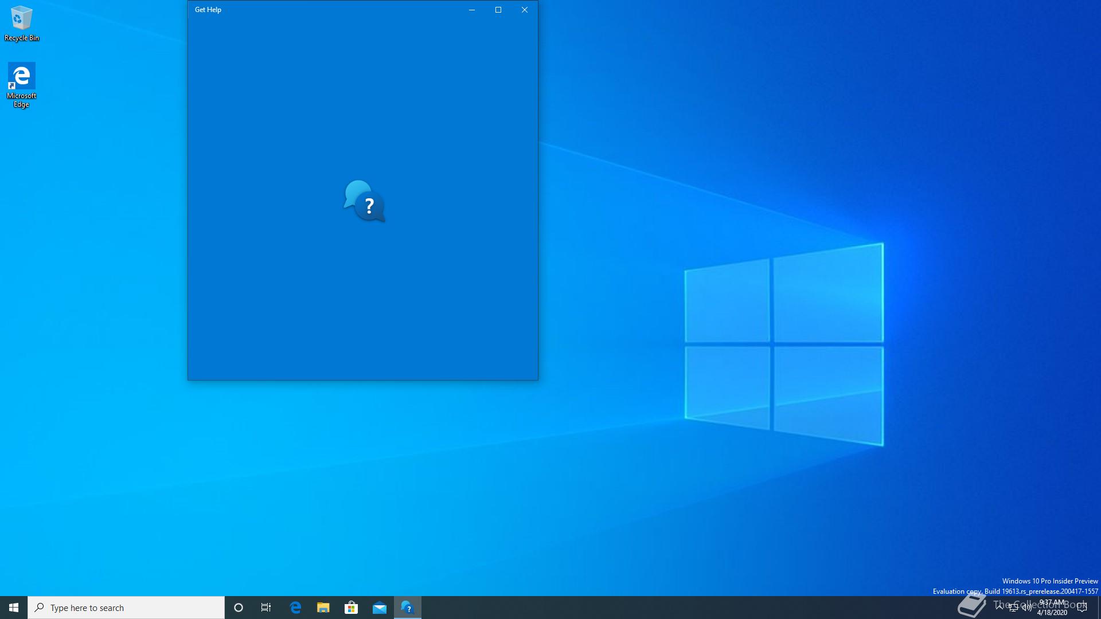The height and width of the screenshot is (619, 1101).
Task: Open the Mail app from the taskbar
Action: 379,608
